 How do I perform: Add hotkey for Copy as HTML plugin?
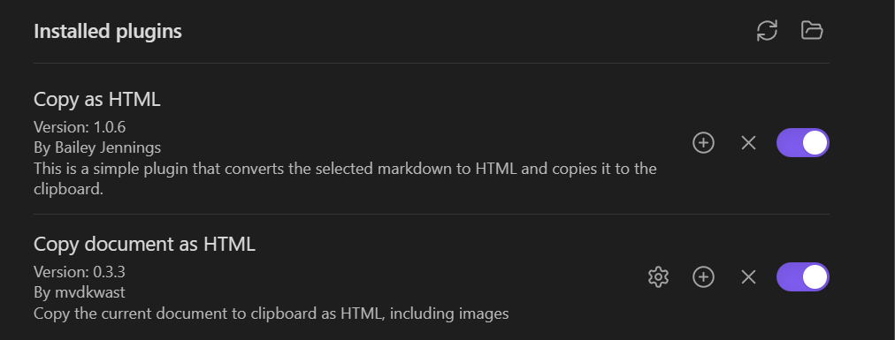(x=703, y=142)
